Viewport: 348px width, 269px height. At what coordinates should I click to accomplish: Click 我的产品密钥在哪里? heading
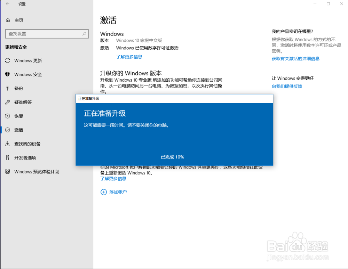click(292, 32)
